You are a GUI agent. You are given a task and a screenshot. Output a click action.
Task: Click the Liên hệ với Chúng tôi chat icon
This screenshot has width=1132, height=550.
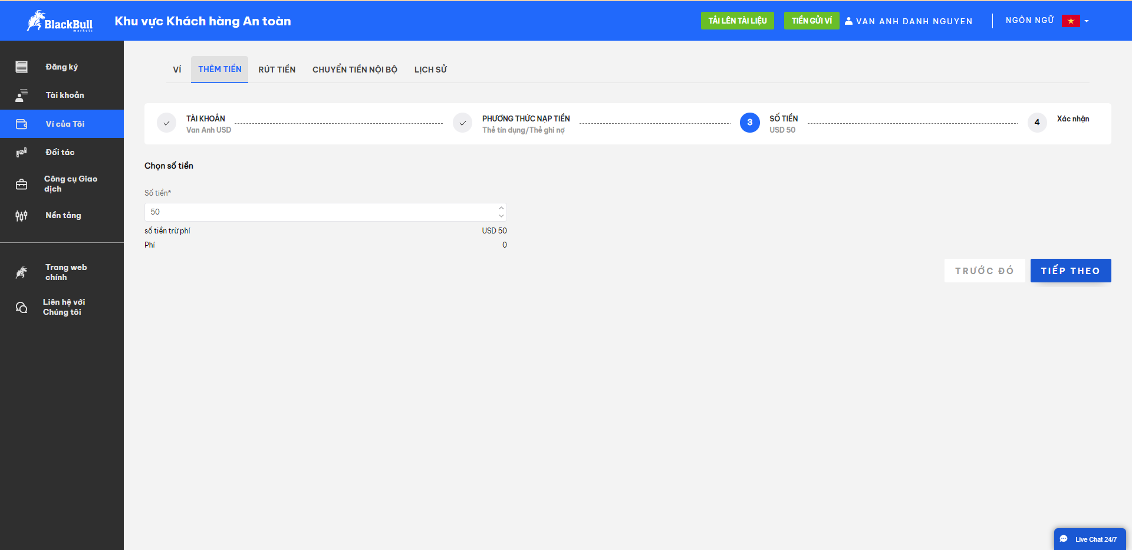click(x=22, y=307)
